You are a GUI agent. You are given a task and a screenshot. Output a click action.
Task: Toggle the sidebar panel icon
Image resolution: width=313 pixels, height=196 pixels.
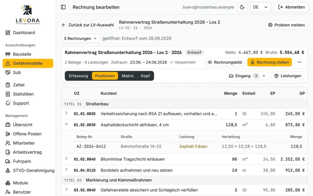pyautogui.click(x=63, y=7)
